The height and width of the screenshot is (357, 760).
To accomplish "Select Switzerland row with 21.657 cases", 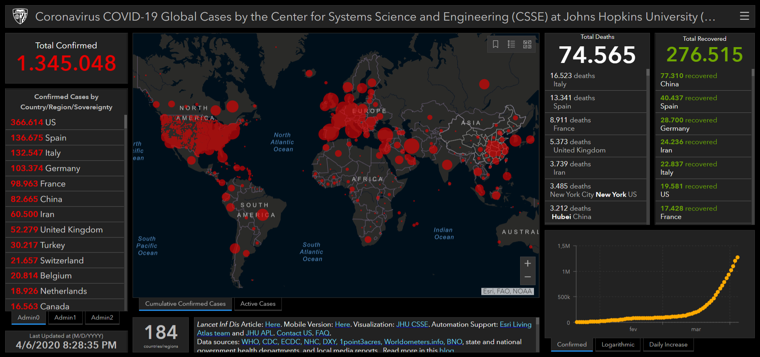I will (x=65, y=260).
